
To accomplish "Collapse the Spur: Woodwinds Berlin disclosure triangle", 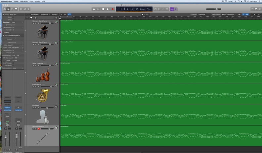I will pyautogui.click(x=4, y=35).
